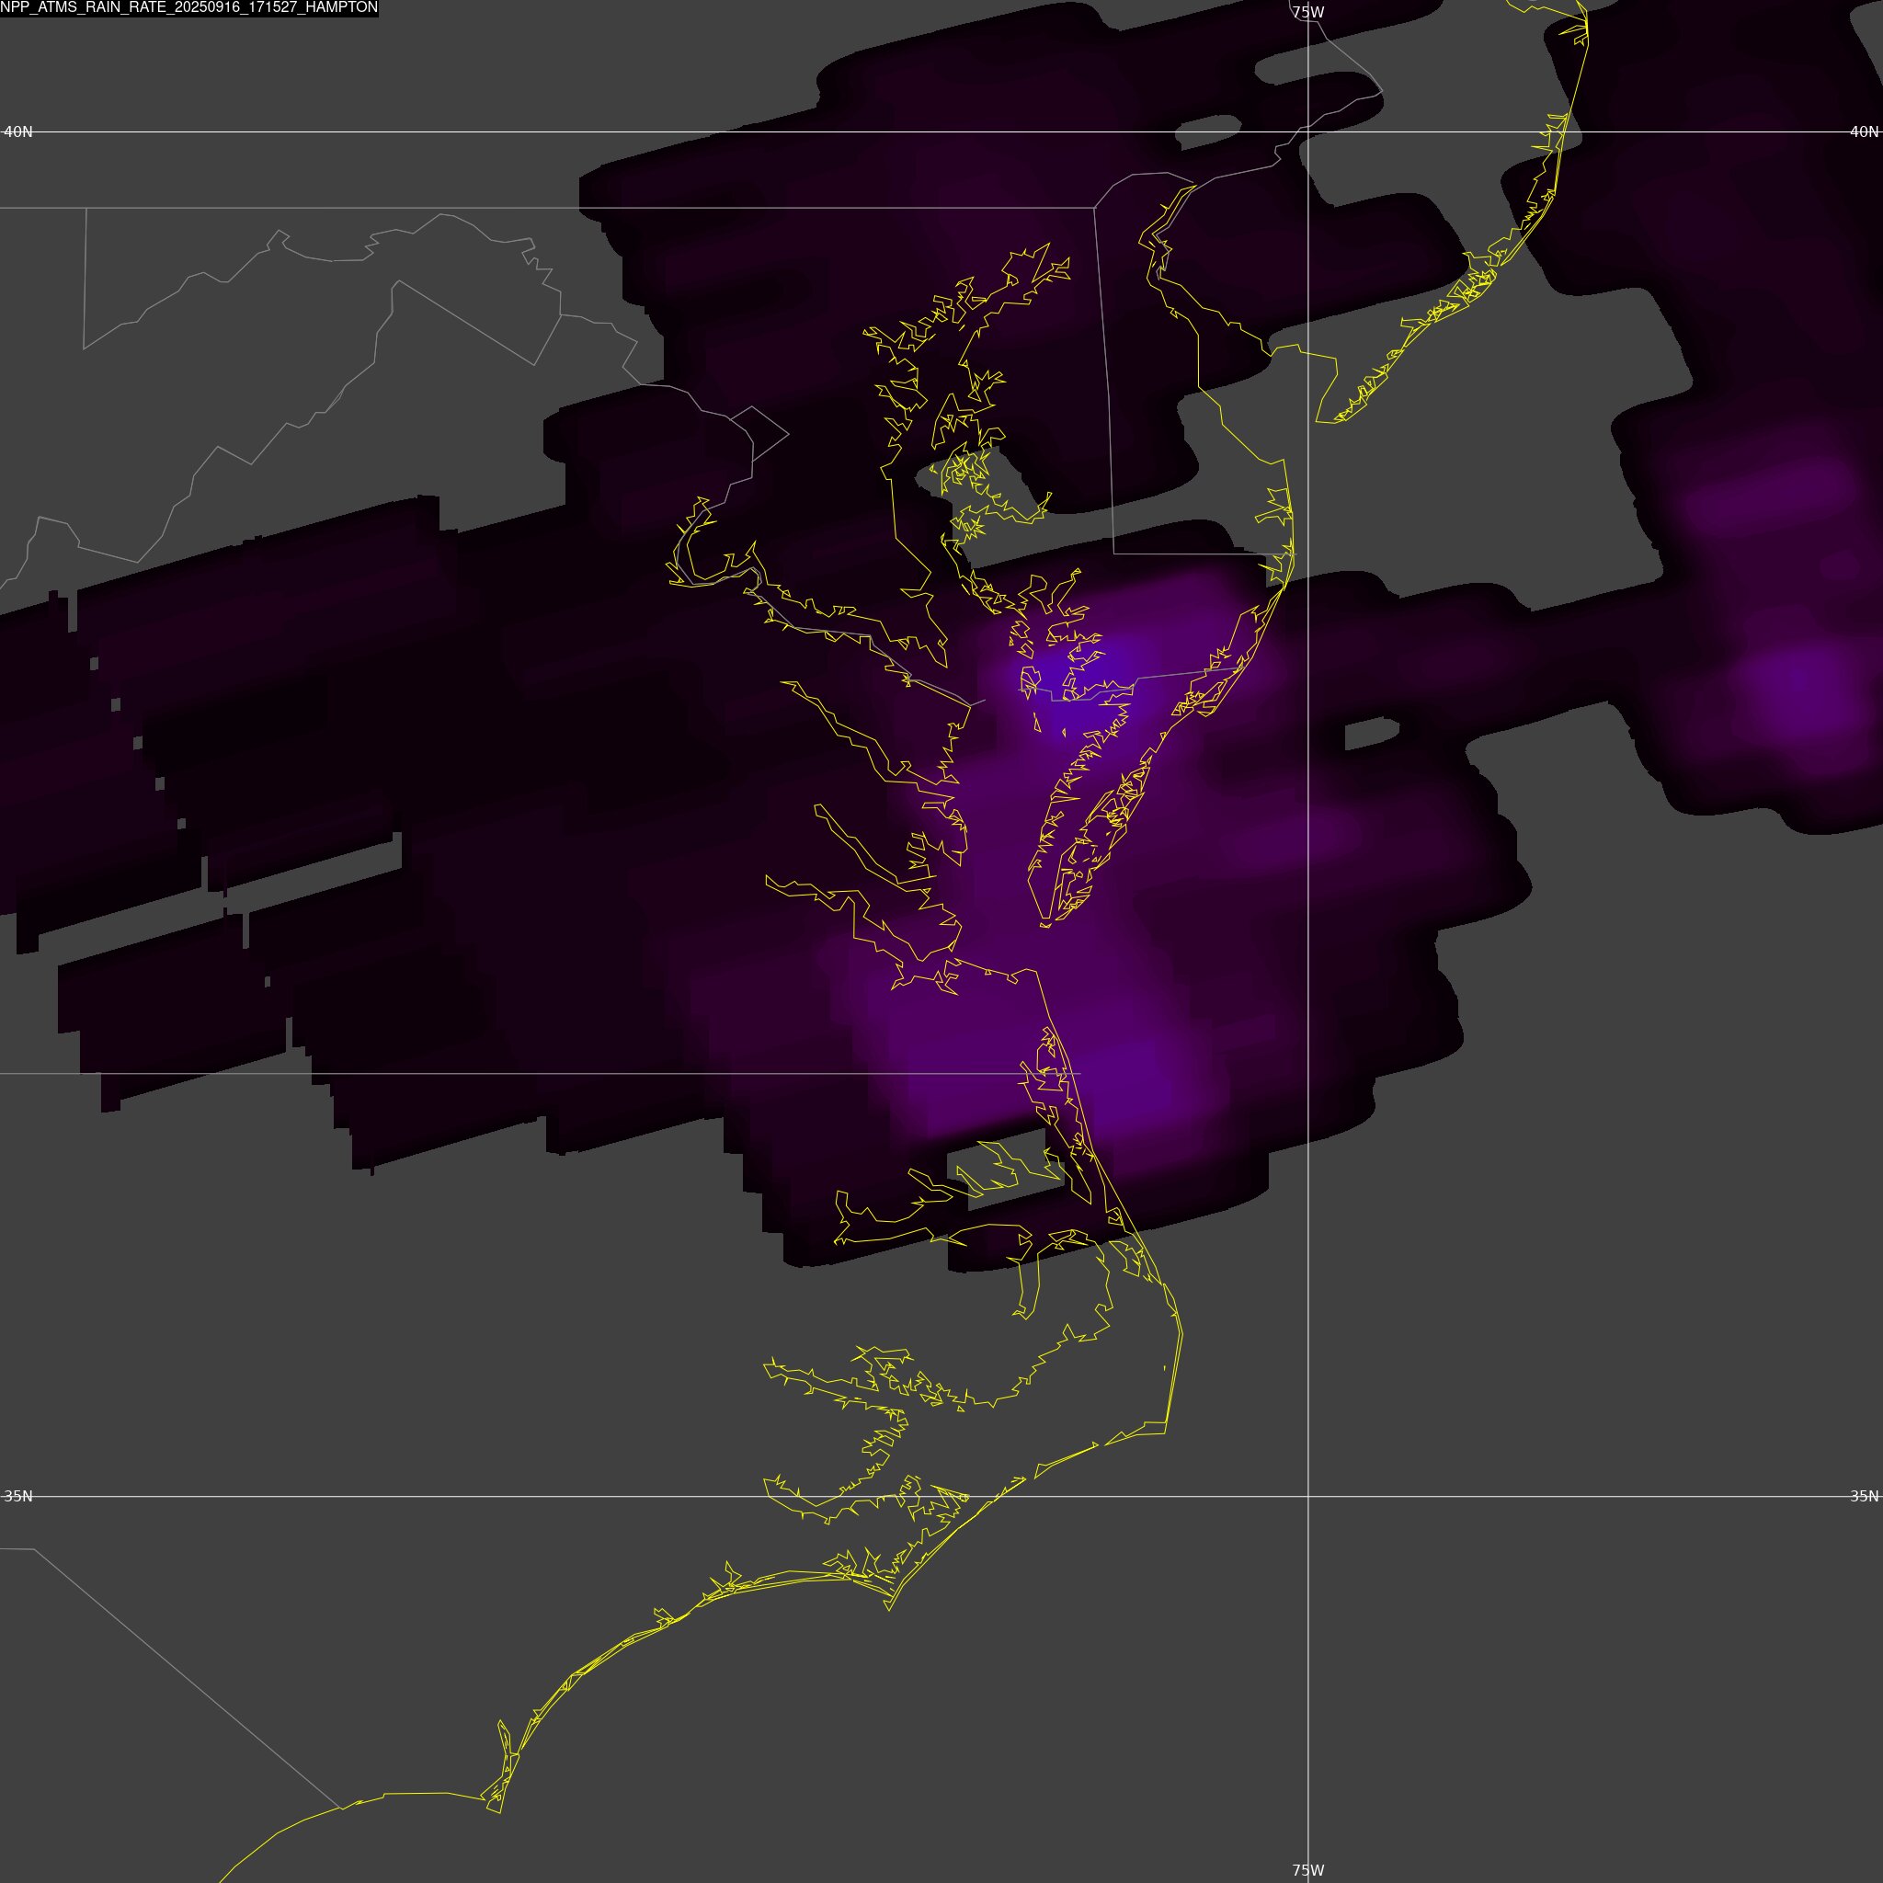
Task: Click the 35N label on the right edge
Action: 1864,1496
